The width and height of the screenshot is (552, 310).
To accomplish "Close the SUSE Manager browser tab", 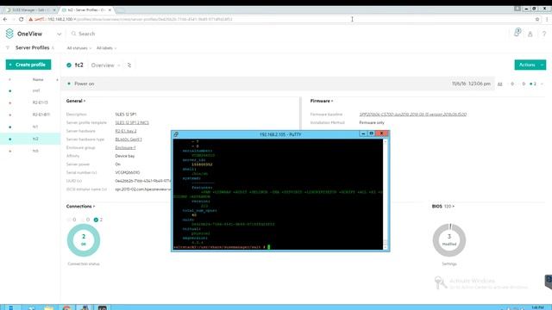I will click(x=53, y=9).
